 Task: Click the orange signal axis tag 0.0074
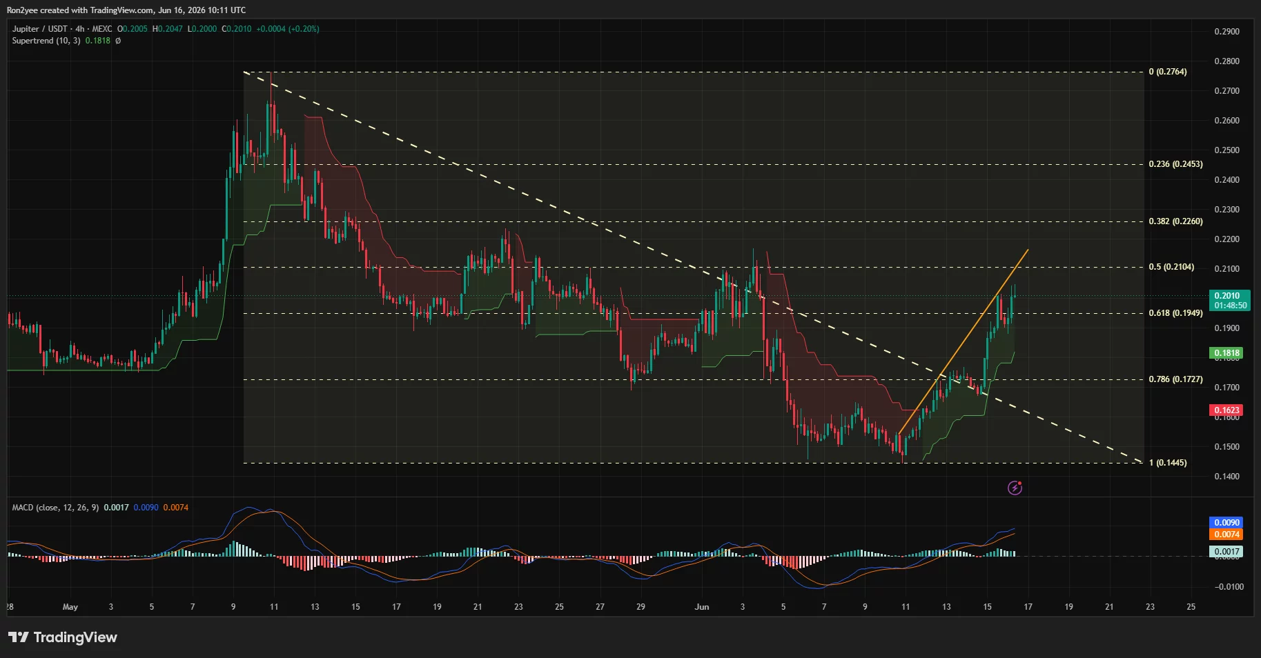(1226, 535)
